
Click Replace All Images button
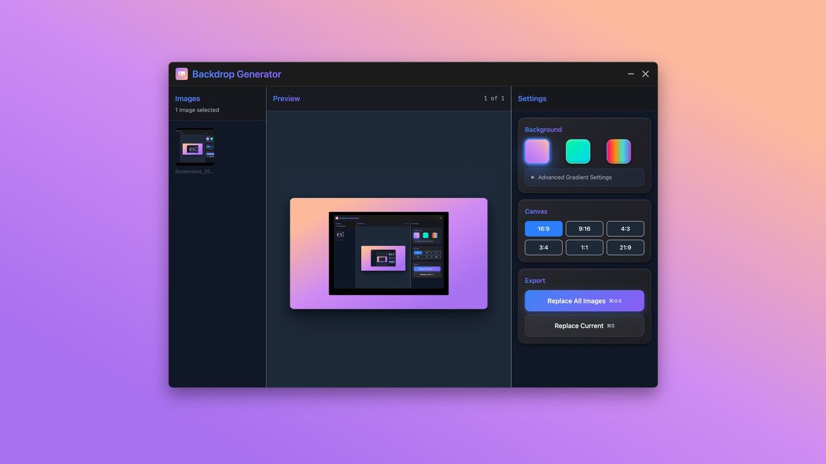(x=585, y=301)
